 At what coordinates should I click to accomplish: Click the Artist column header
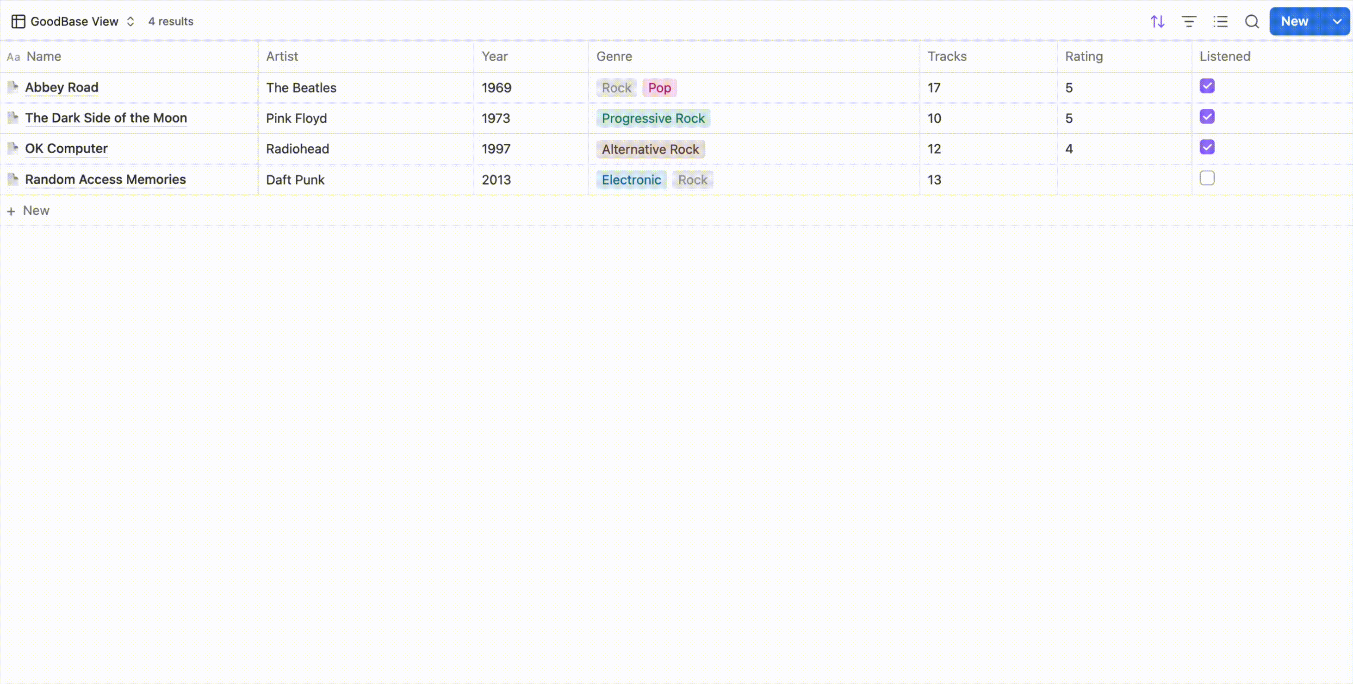366,57
